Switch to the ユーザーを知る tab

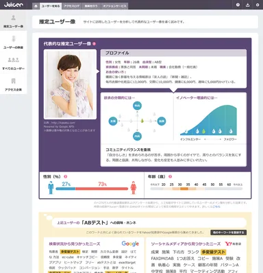51,6
